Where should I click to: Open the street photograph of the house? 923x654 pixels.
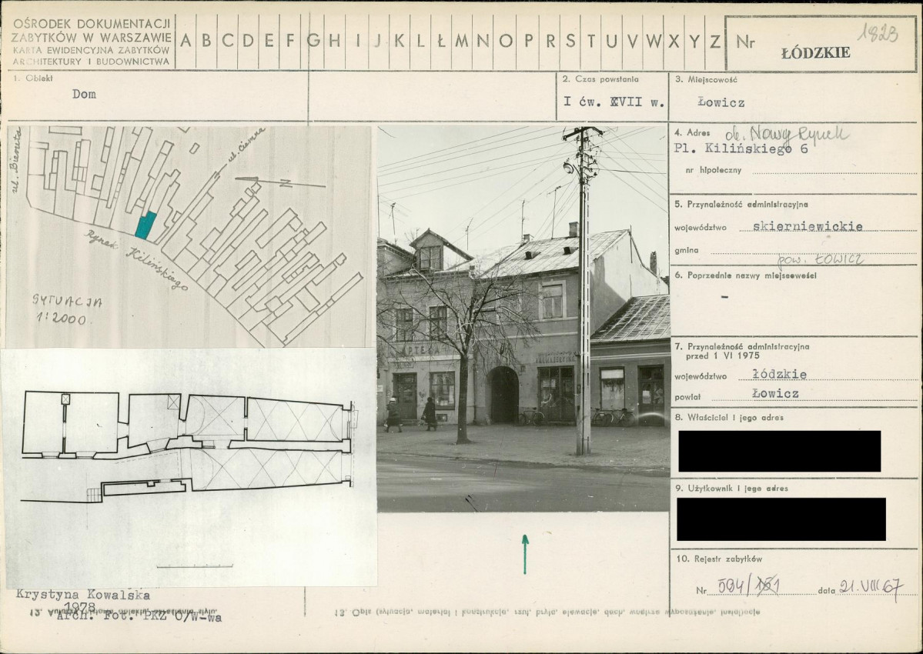pyautogui.click(x=522, y=319)
